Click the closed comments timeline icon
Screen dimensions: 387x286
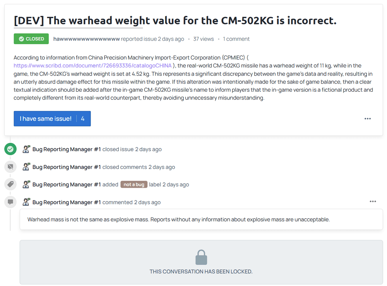point(10,167)
